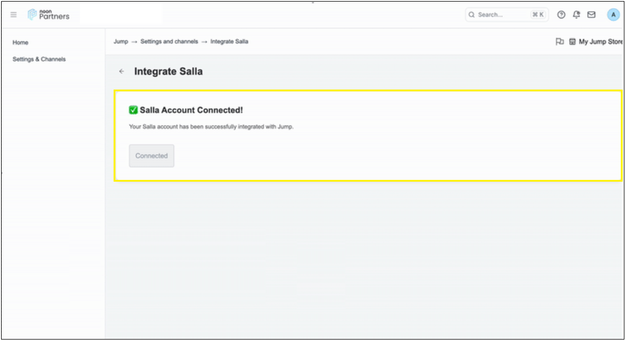Click the ⌘ K shortcut badge
626x340 pixels.
537,15
